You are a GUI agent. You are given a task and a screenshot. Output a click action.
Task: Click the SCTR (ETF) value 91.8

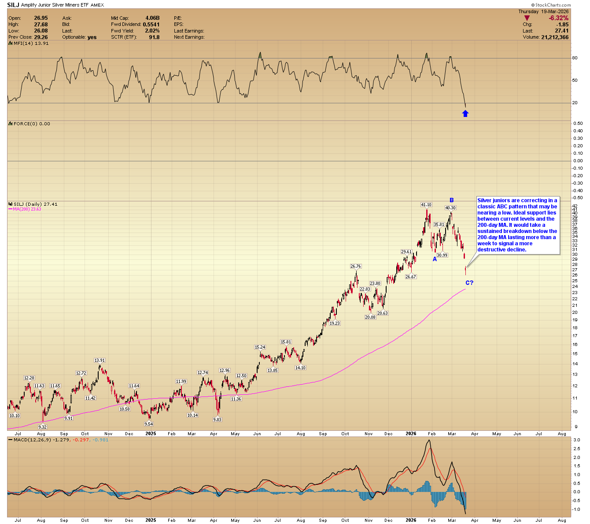click(155, 37)
